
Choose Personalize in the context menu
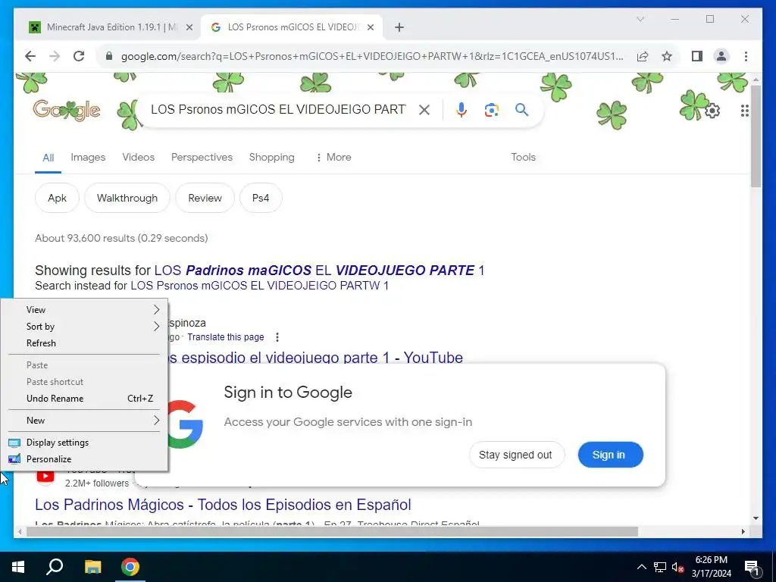pyautogui.click(x=84, y=459)
